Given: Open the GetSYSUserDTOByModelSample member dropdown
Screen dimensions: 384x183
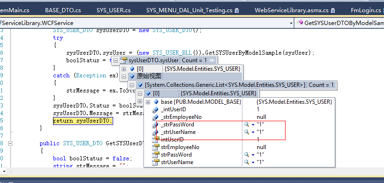Looking at the screenshot, I should [x=340, y=23].
